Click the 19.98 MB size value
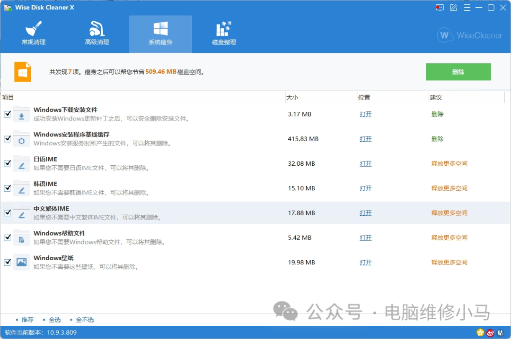Viewport: 511px width, 339px height. [x=301, y=263]
